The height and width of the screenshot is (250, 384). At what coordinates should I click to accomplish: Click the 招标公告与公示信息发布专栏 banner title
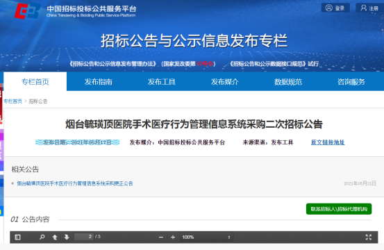tap(194, 41)
